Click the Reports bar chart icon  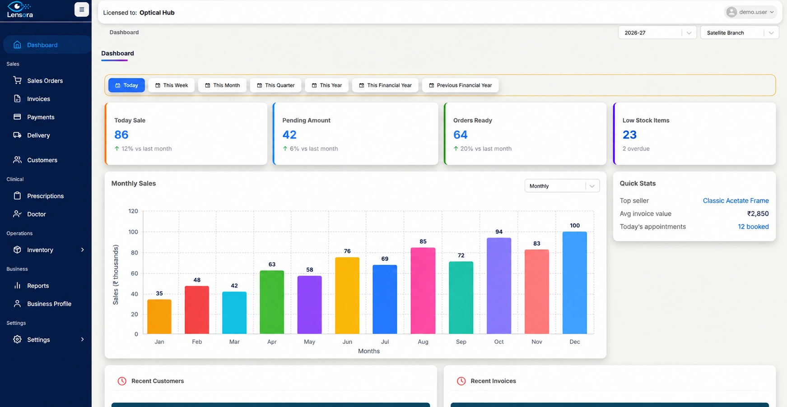(x=17, y=286)
